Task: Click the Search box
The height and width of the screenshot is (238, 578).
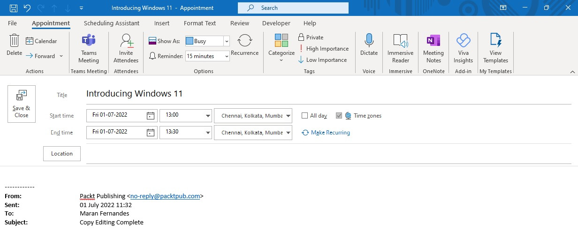Action: click(x=293, y=8)
